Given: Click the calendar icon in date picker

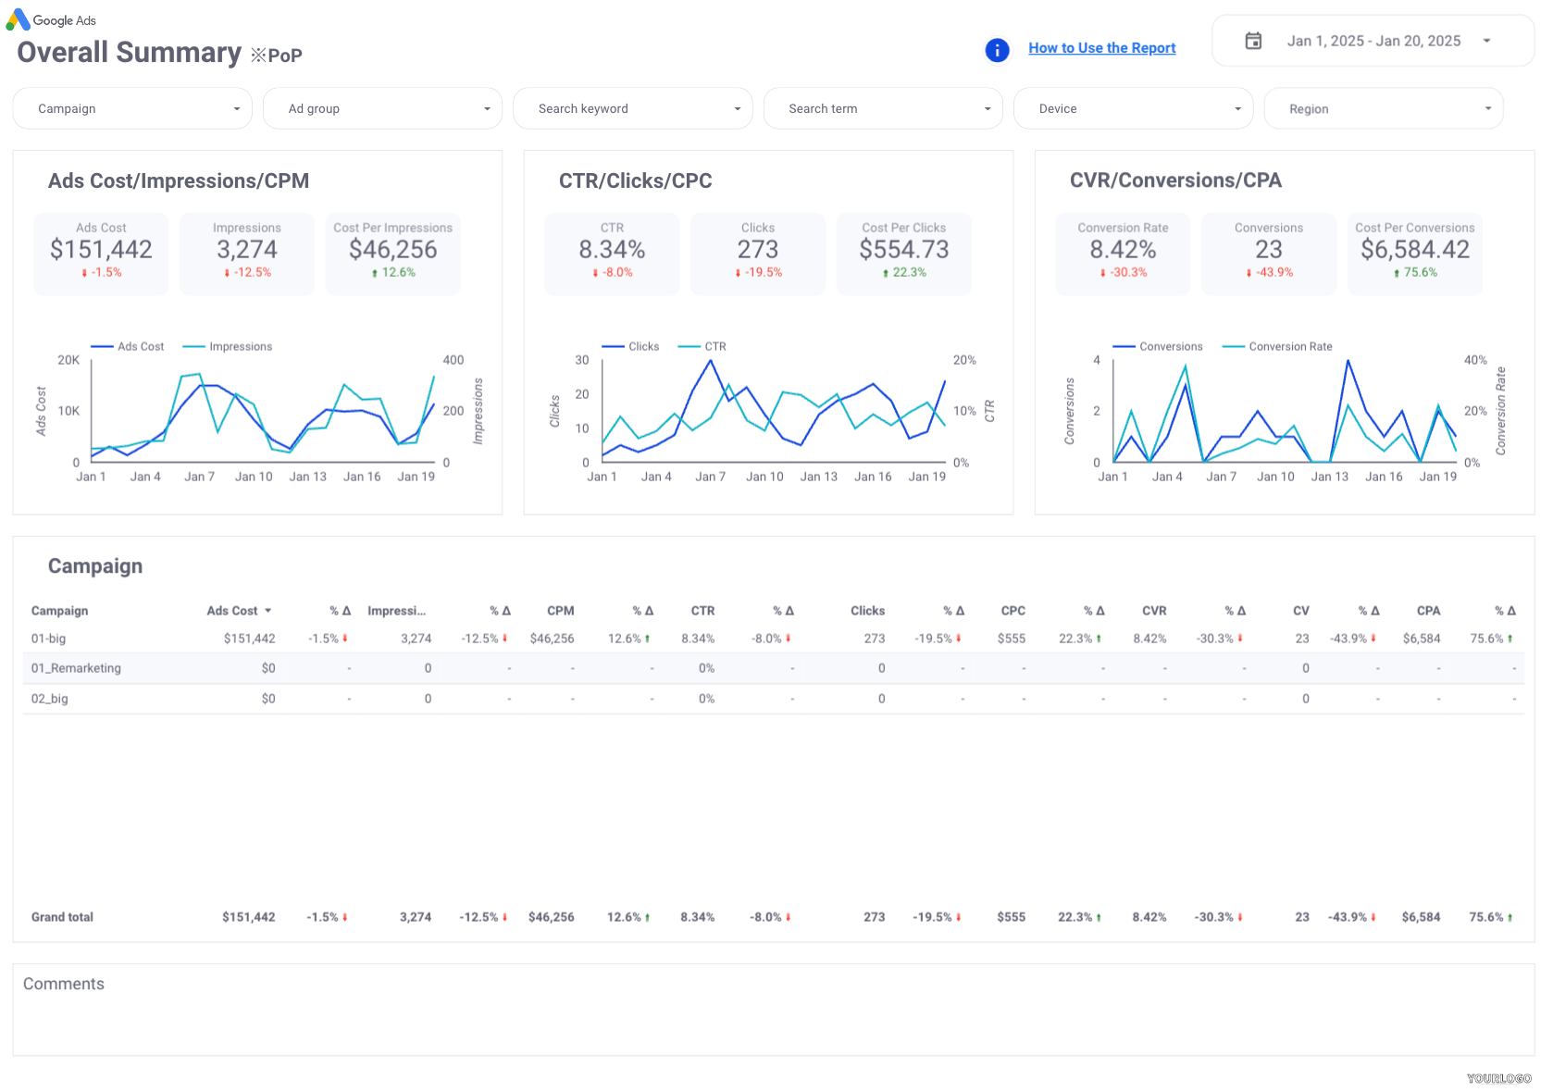Looking at the screenshot, I should coord(1253,41).
